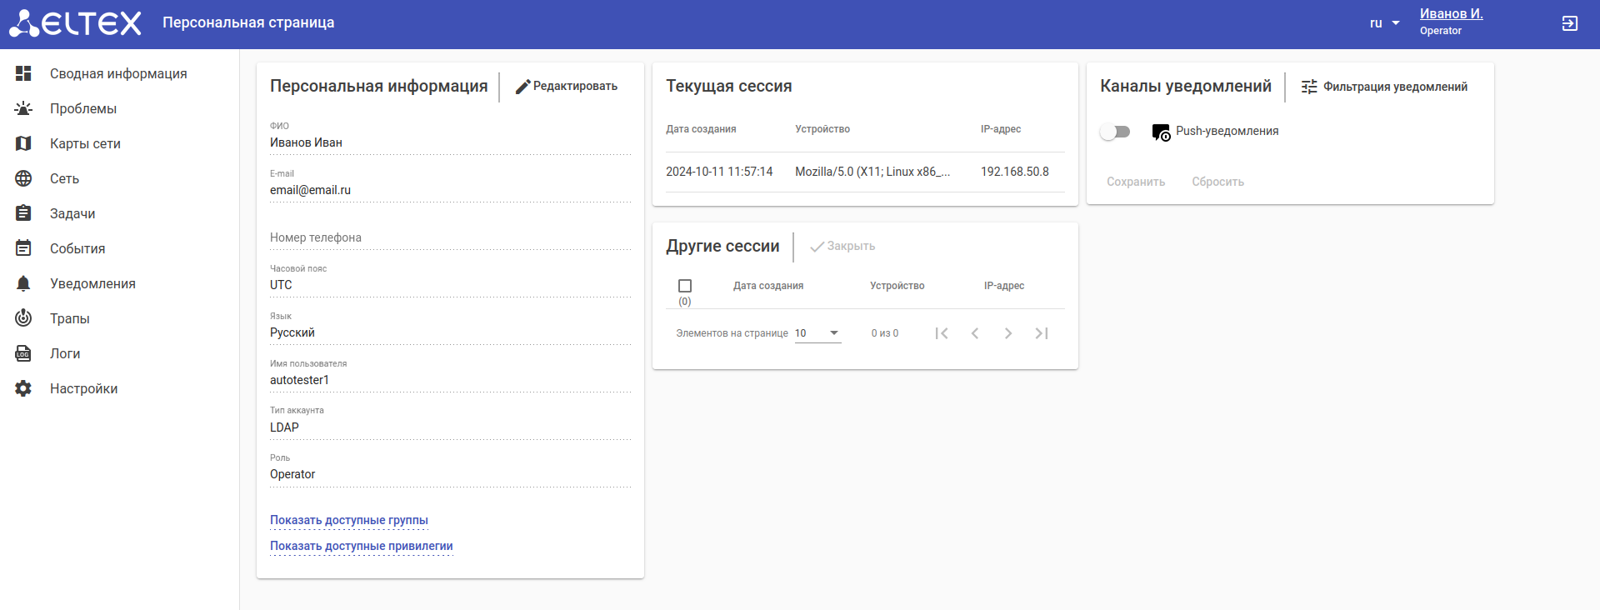
Task: Click the notification filter sliders icon
Action: (1309, 87)
